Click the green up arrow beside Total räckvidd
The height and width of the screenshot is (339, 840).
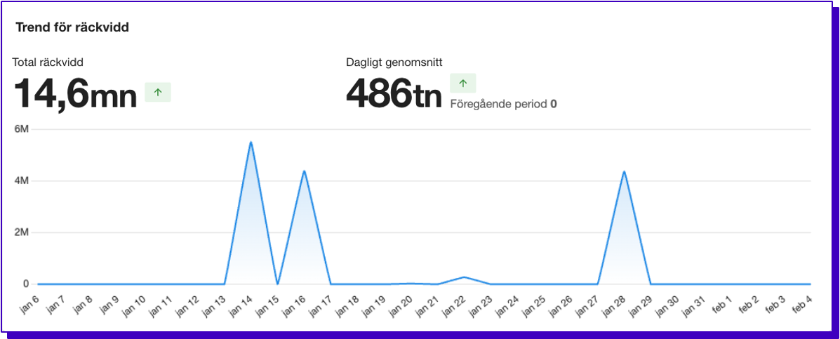coord(158,92)
